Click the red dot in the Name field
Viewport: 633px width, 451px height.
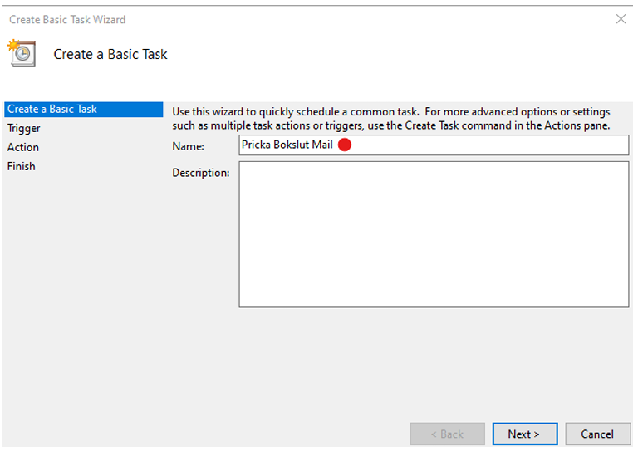(x=345, y=145)
